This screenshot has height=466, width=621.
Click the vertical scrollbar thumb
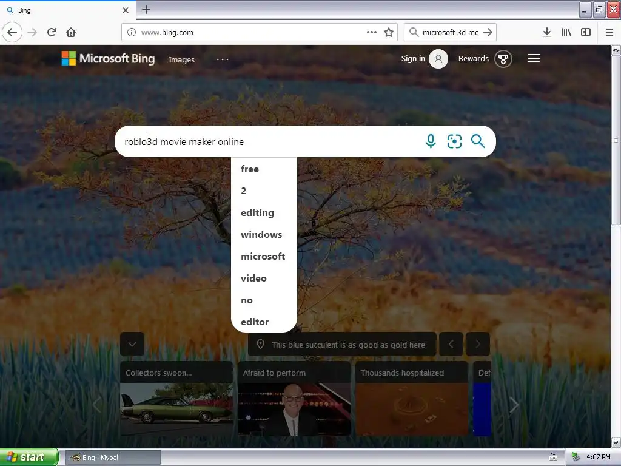click(616, 140)
